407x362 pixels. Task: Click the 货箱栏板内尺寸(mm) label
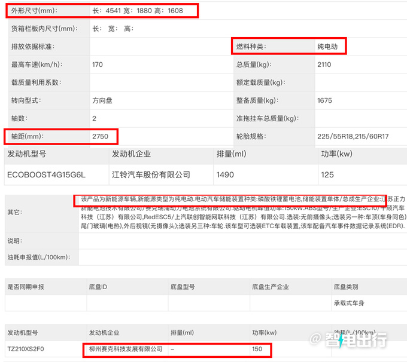click(44, 29)
